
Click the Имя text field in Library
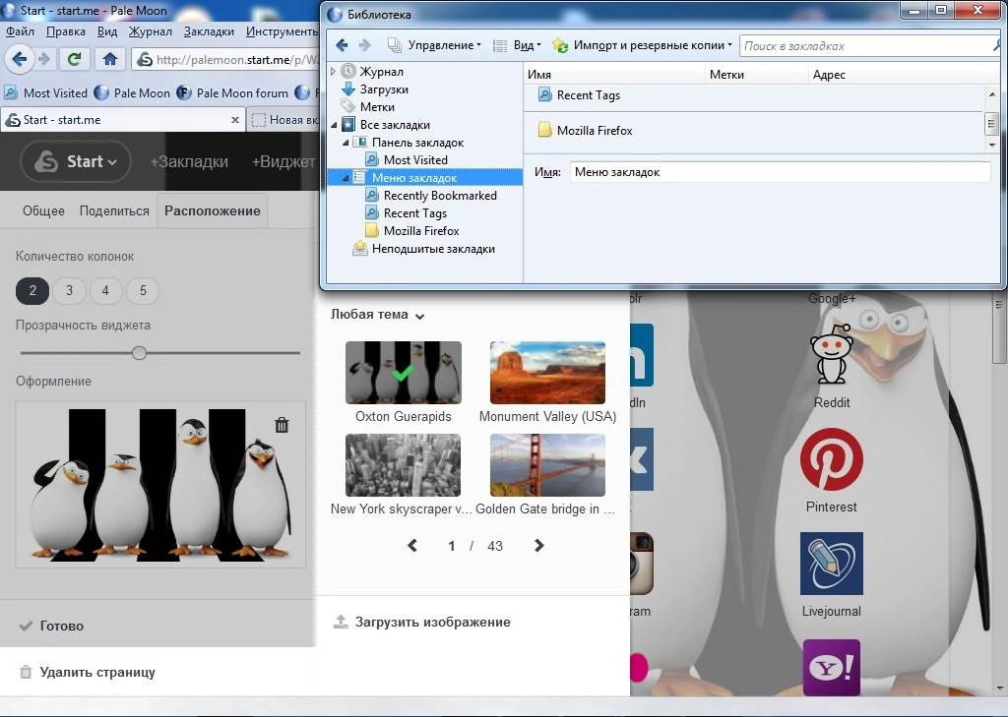click(780, 172)
